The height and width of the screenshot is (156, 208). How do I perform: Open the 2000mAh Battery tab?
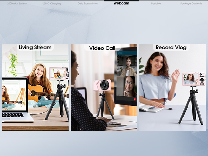coord(17,3)
